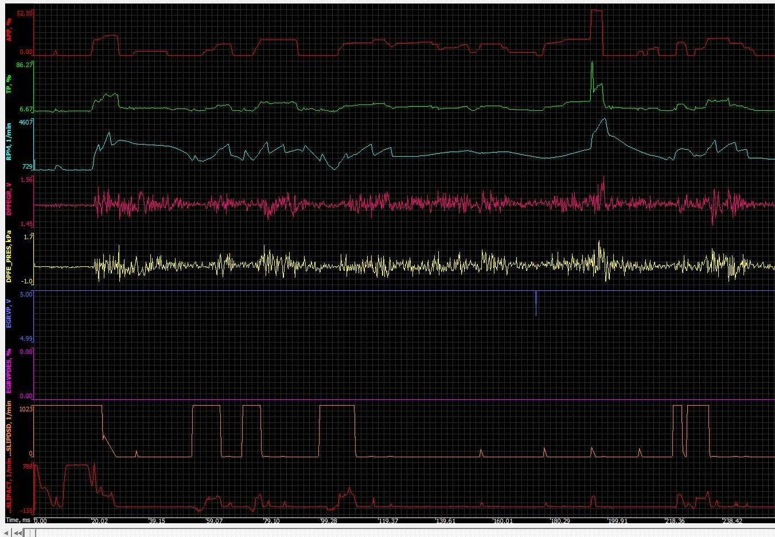This screenshot has height=537, width=775.
Task: Click the 199.91 time axis tick
Action: [x=618, y=521]
